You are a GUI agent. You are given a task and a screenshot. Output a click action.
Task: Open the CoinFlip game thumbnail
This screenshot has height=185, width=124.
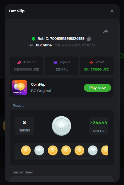point(20,88)
